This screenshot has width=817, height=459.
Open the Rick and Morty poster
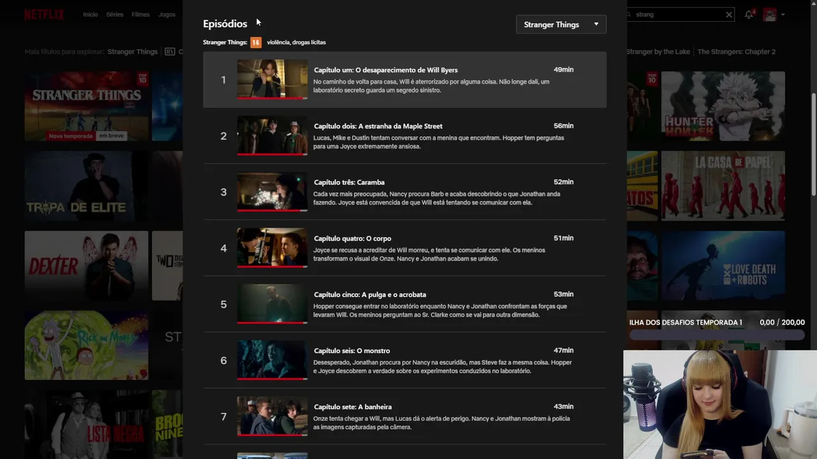coord(86,345)
